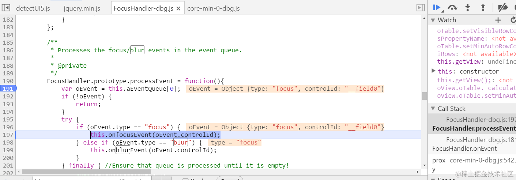Select the 'oView.oTable. calculat' watch expression
The height and width of the screenshot is (180, 516).
tap(477, 88)
